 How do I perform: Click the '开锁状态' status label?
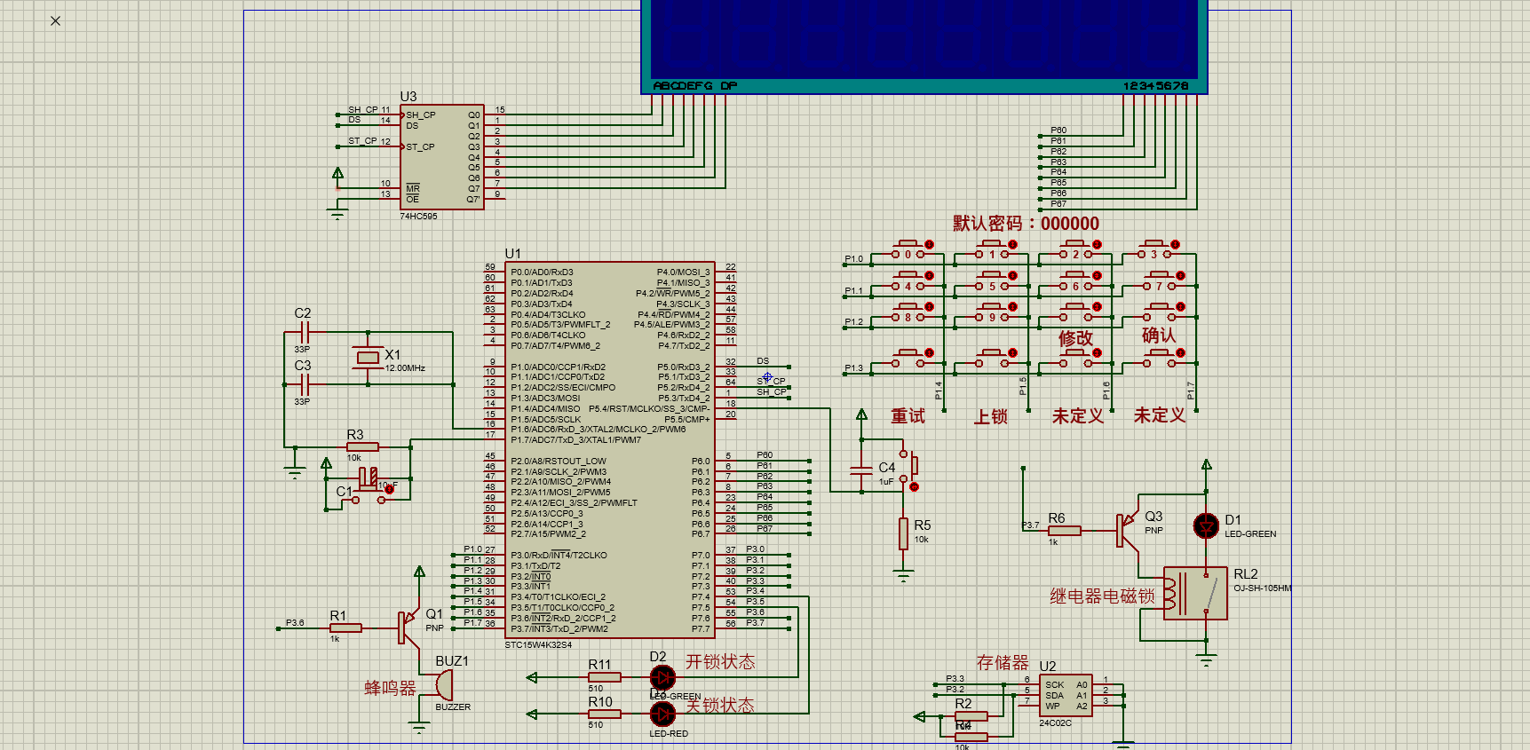[x=720, y=662]
